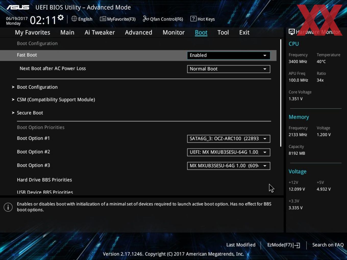Screen dimensions: 347x260
Task: Click the vertical scrollbar of the settings list
Action: pyautogui.click(x=281, y=93)
